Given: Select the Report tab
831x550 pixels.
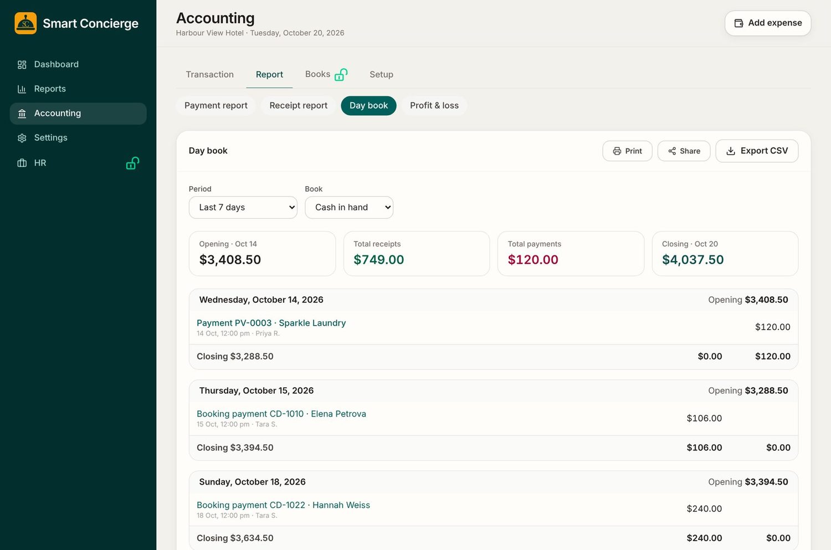Looking at the screenshot, I should tap(269, 75).
